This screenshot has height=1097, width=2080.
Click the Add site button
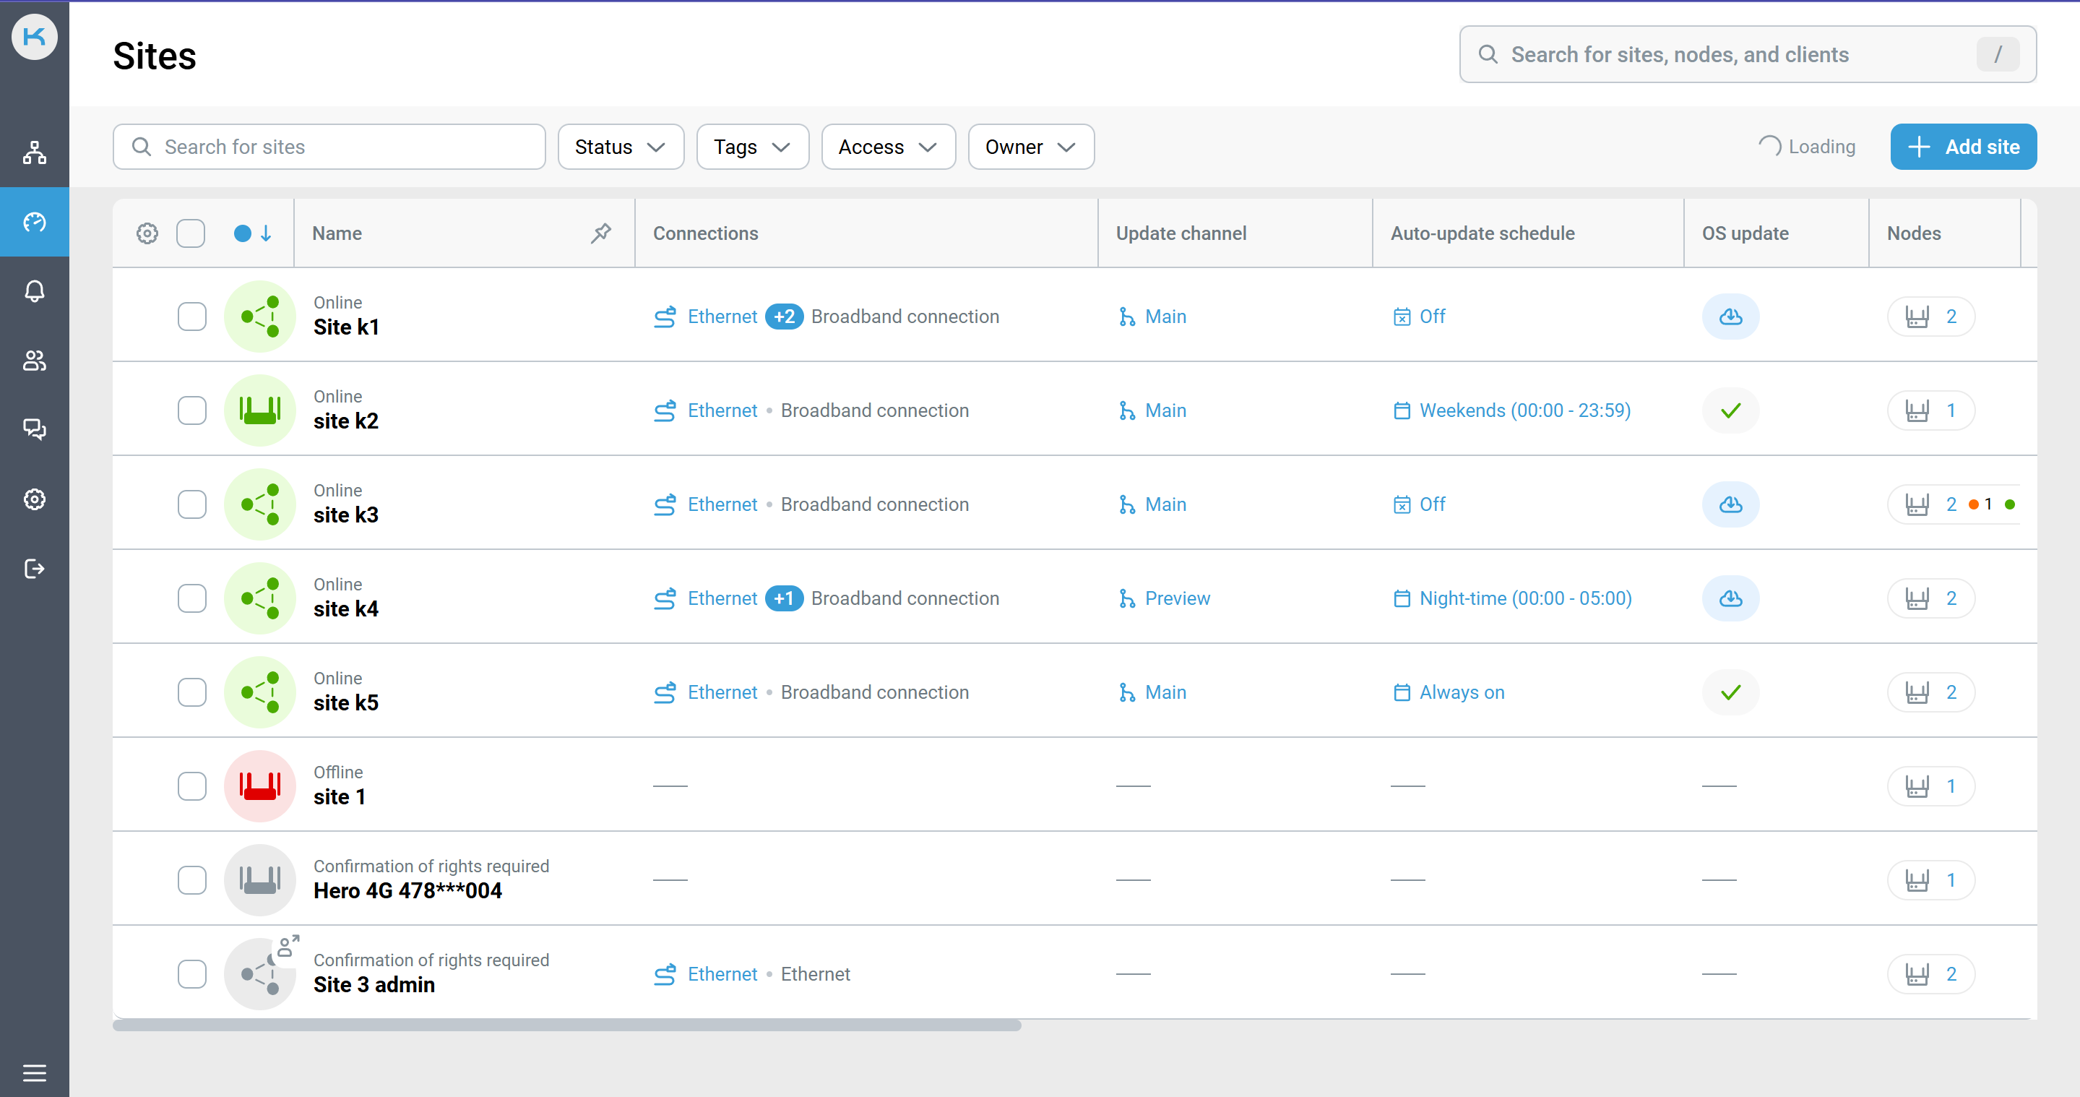[x=1962, y=147]
